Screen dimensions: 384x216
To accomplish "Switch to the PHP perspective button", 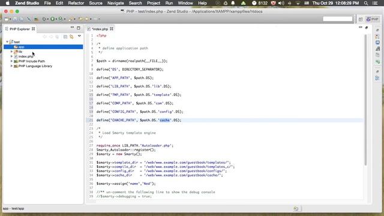I will [x=373, y=19].
